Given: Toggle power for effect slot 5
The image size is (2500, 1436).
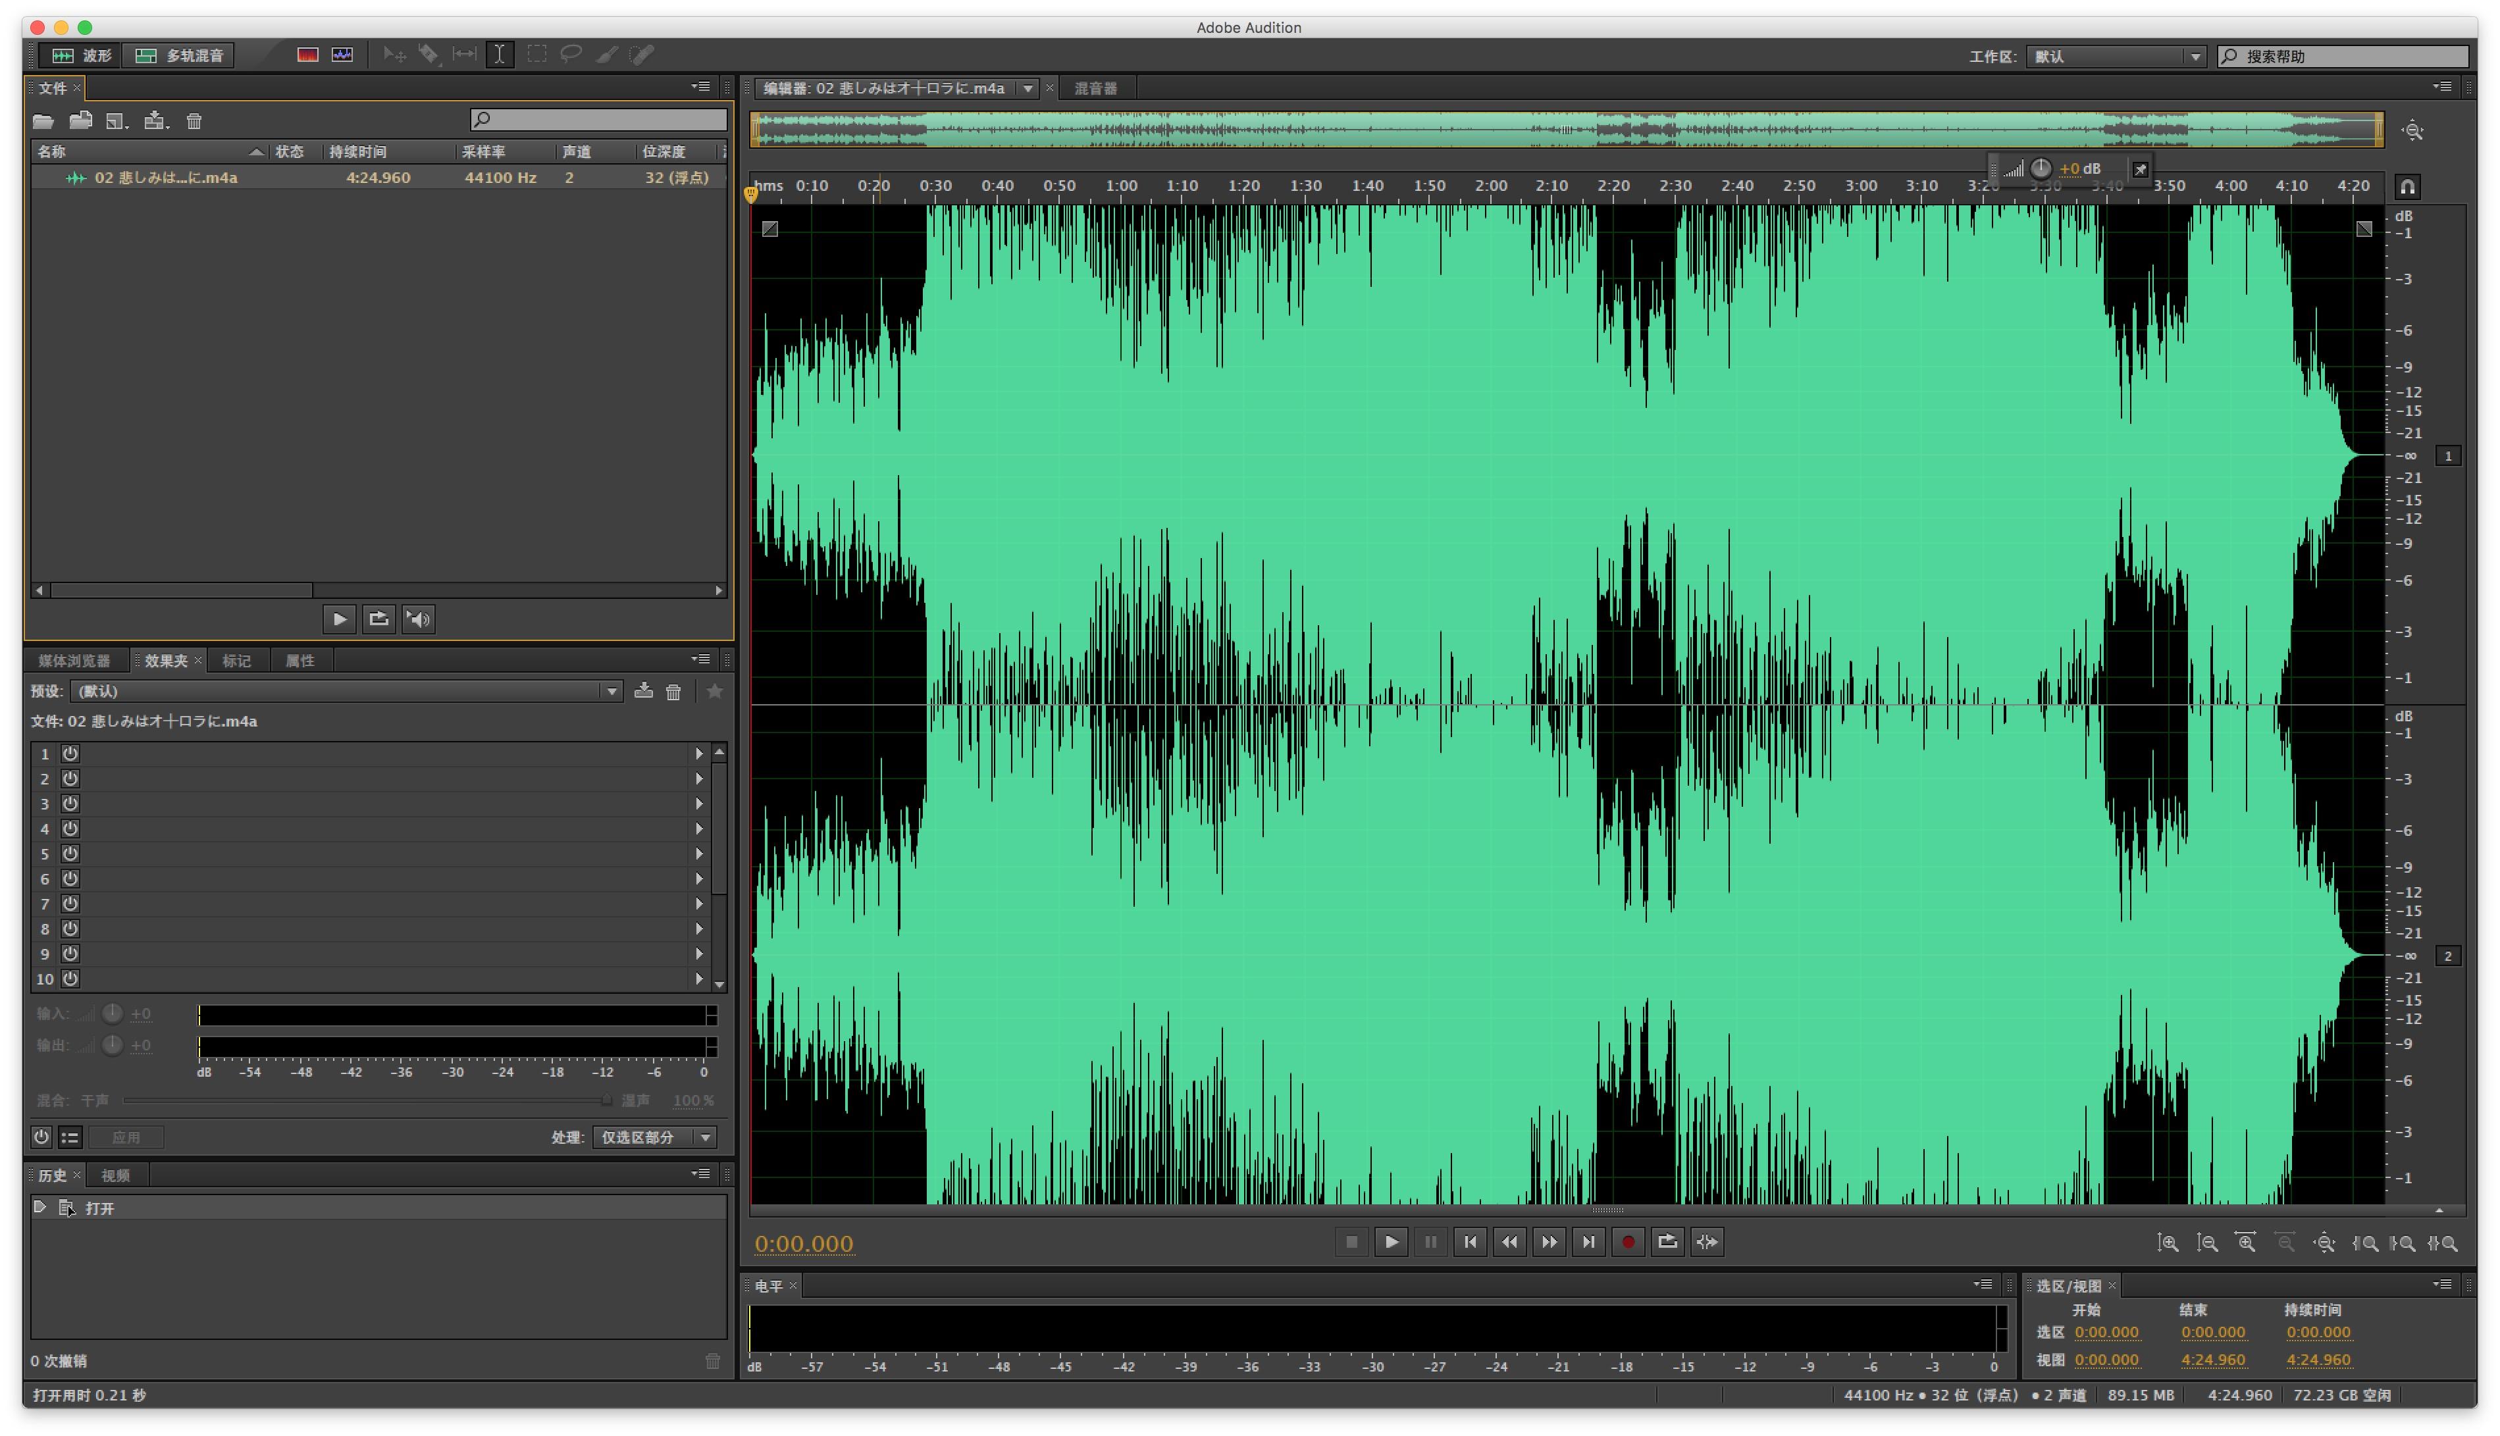Looking at the screenshot, I should tap(70, 854).
